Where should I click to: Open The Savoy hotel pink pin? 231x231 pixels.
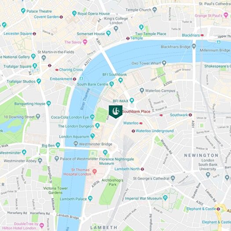tap(85, 42)
